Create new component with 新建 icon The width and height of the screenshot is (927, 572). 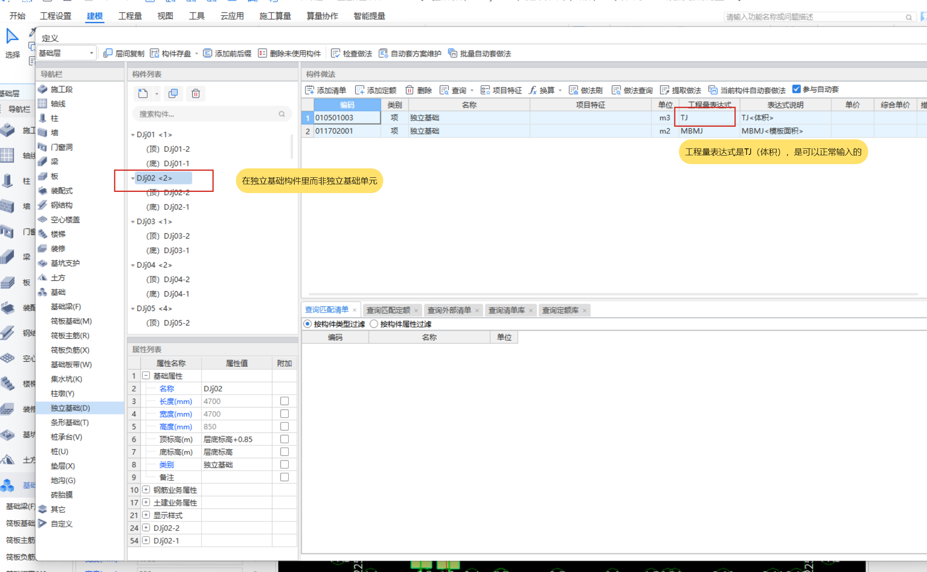click(142, 93)
